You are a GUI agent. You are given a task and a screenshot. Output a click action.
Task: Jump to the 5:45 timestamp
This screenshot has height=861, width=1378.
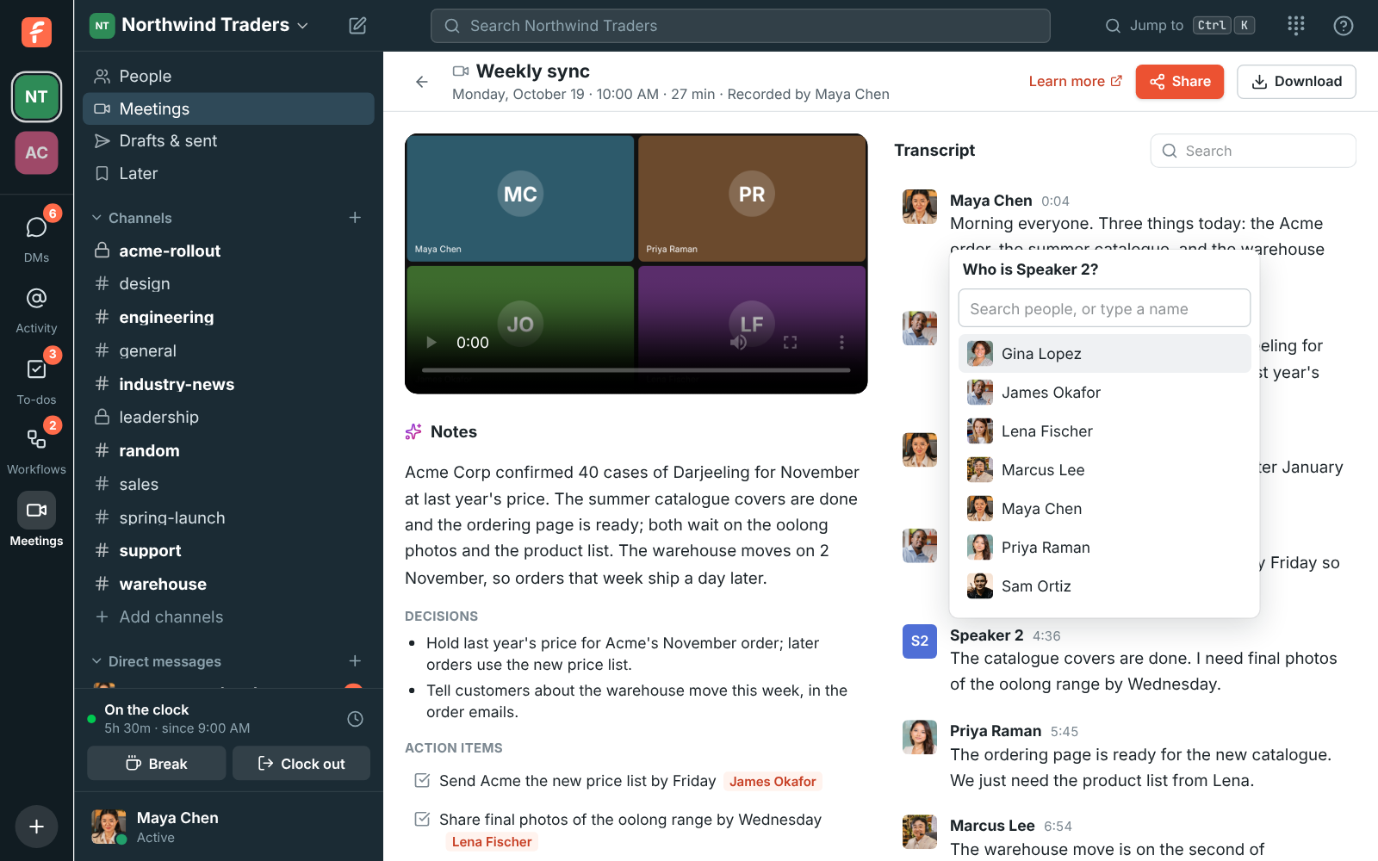coord(1065,732)
